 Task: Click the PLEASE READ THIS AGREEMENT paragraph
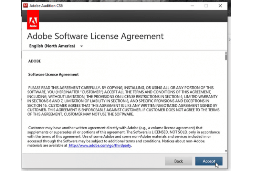[123, 101]
